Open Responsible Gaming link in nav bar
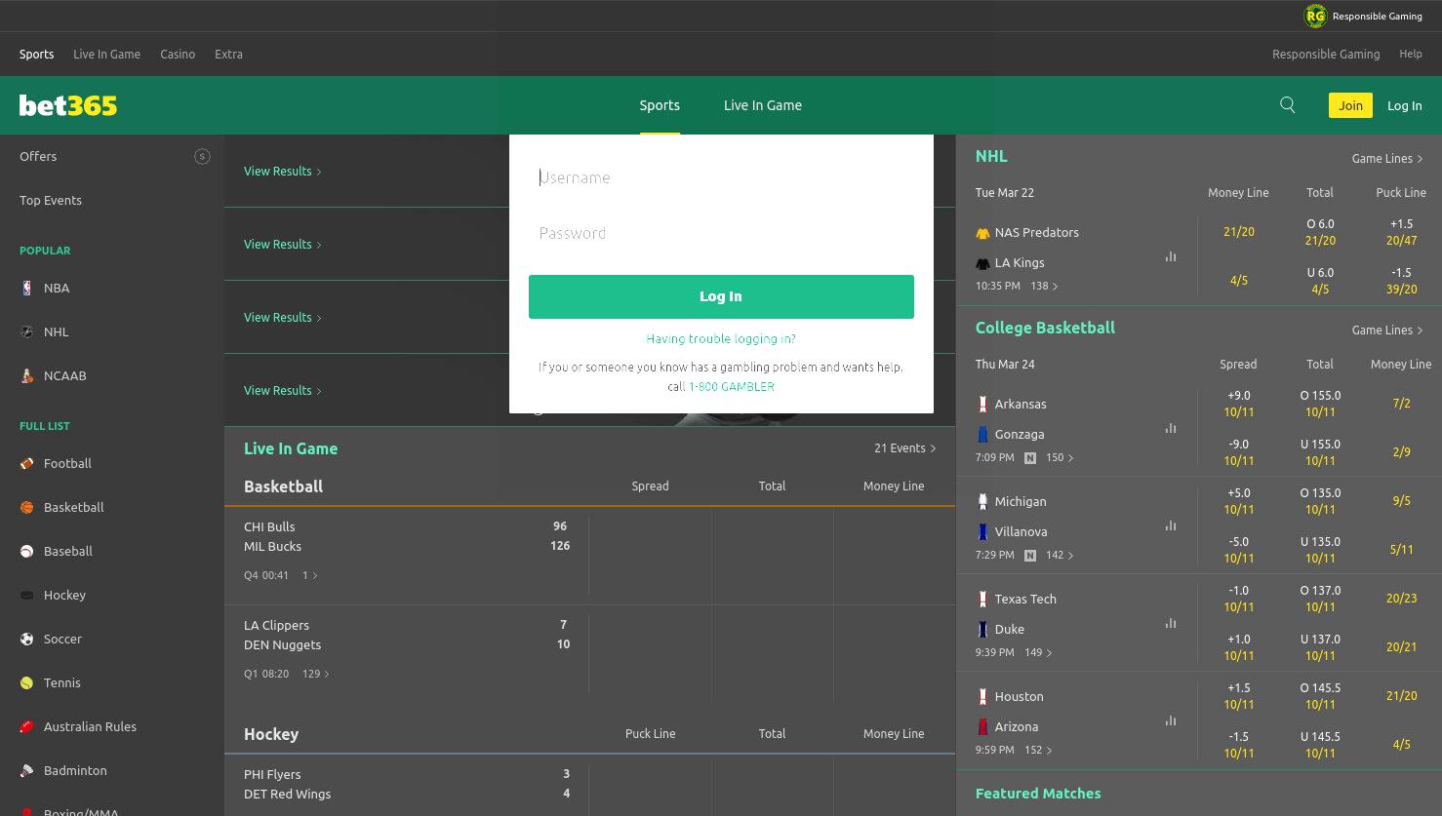Viewport: 1442px width, 816px height. (x=1326, y=54)
